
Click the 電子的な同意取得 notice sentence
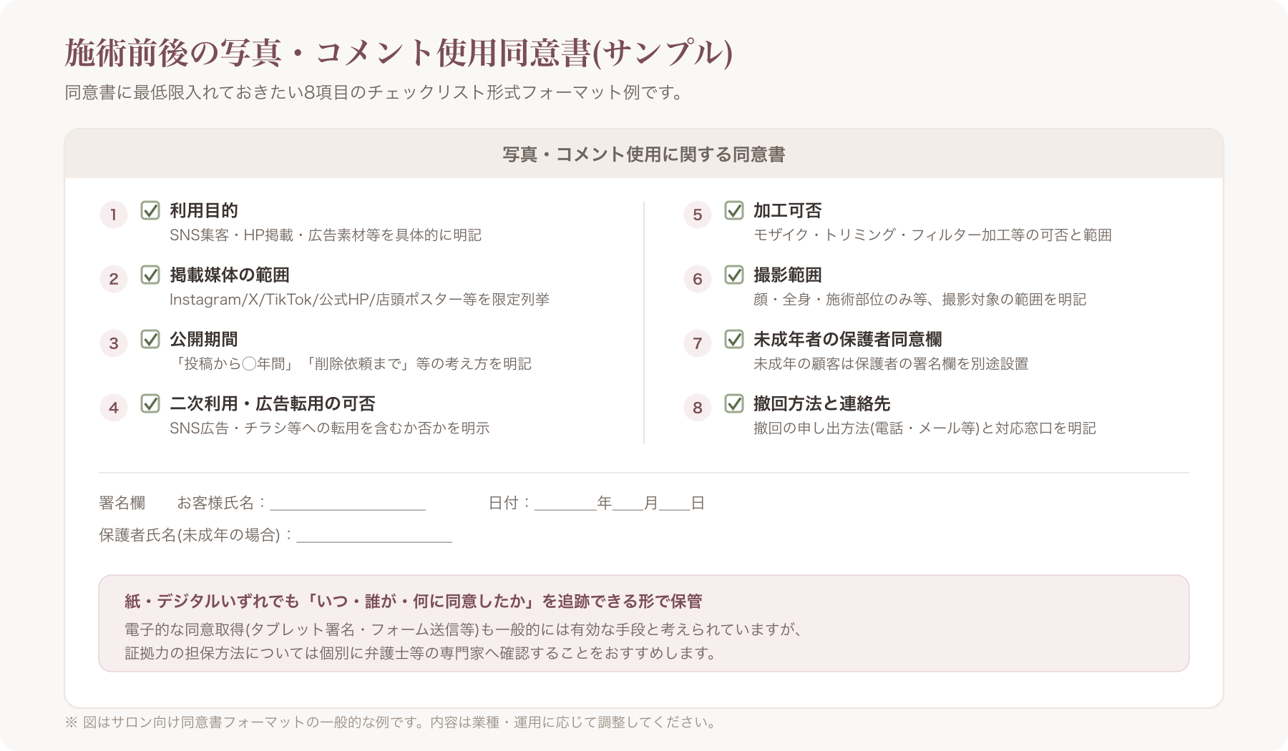(x=464, y=629)
